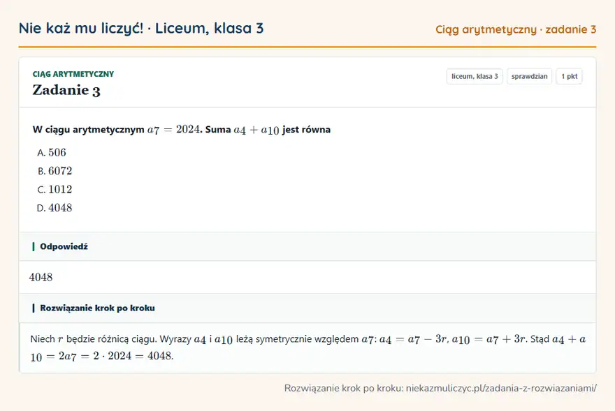Click the answer value 4048
This screenshot has height=411, width=615.
click(x=41, y=277)
